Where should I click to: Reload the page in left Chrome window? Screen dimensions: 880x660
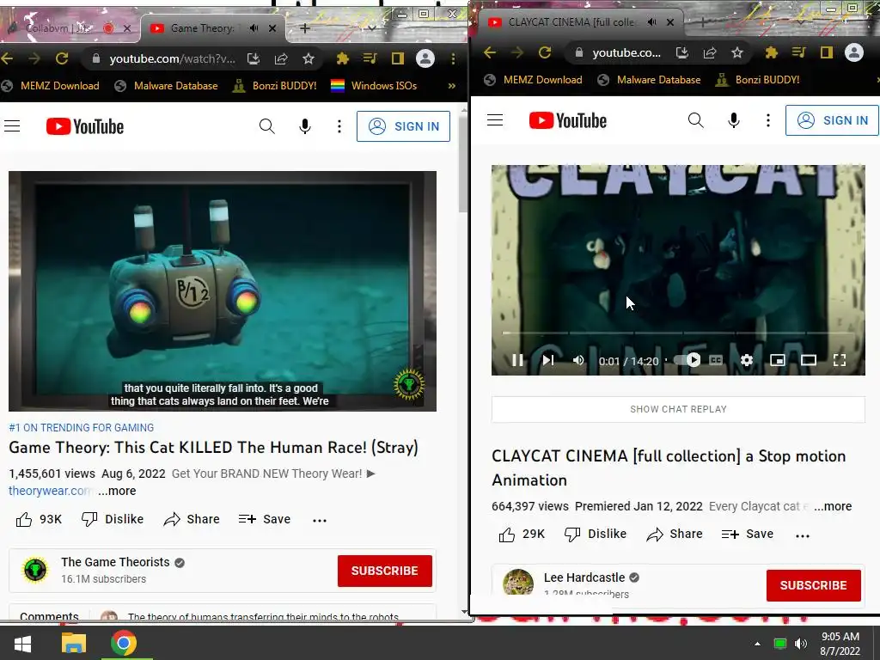tap(62, 58)
